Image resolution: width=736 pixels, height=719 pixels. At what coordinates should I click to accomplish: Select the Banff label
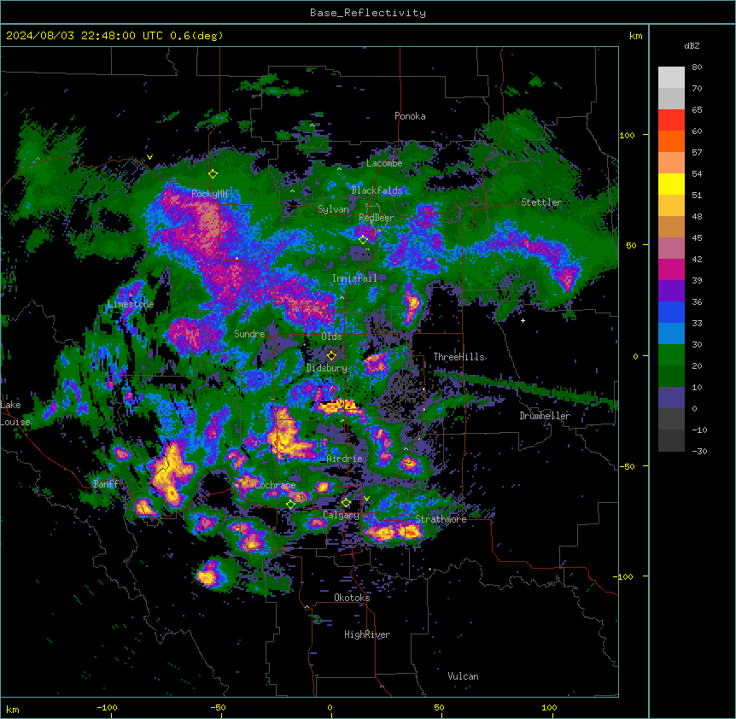click(x=106, y=484)
